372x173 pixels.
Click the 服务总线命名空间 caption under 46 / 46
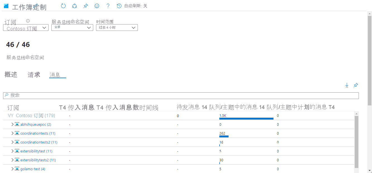(x=25, y=58)
